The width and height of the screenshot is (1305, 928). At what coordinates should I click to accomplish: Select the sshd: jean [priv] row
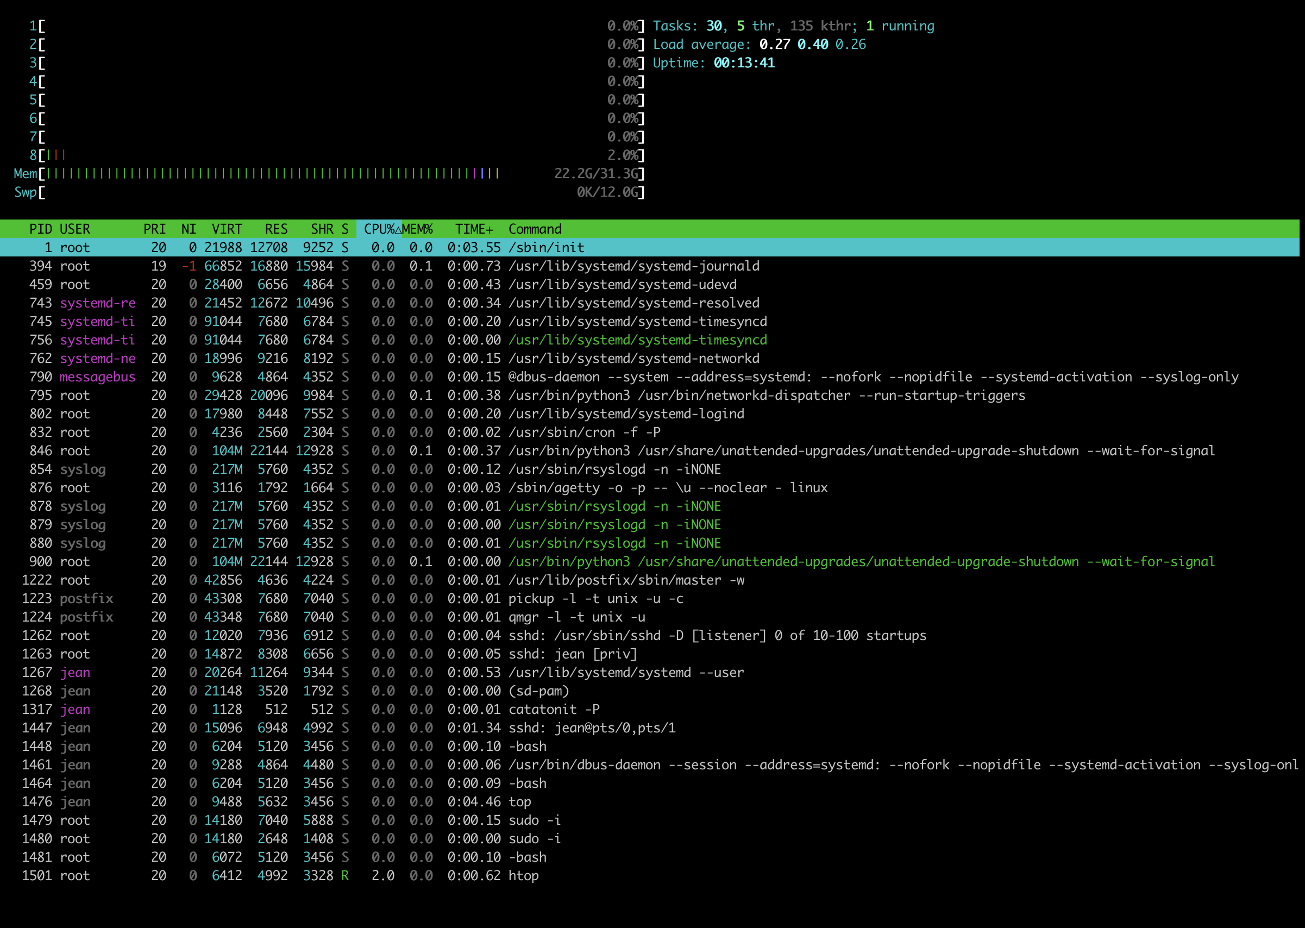650,654
